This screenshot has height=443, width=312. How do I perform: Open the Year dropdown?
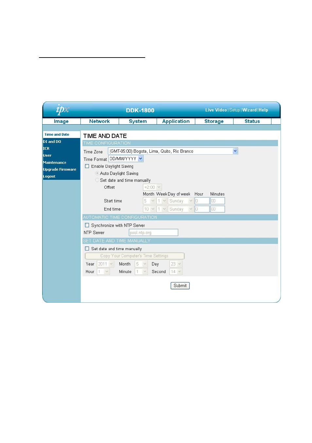coord(105,264)
